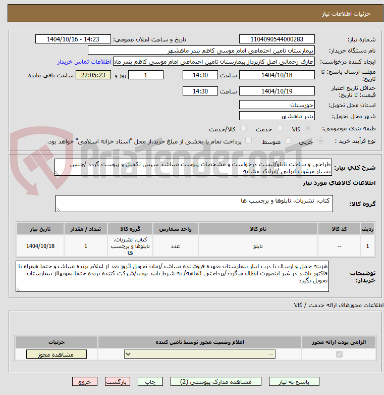Open اعلام وضعیت مجوز dropdown
The width and height of the screenshot is (384, 395).
coord(200,354)
